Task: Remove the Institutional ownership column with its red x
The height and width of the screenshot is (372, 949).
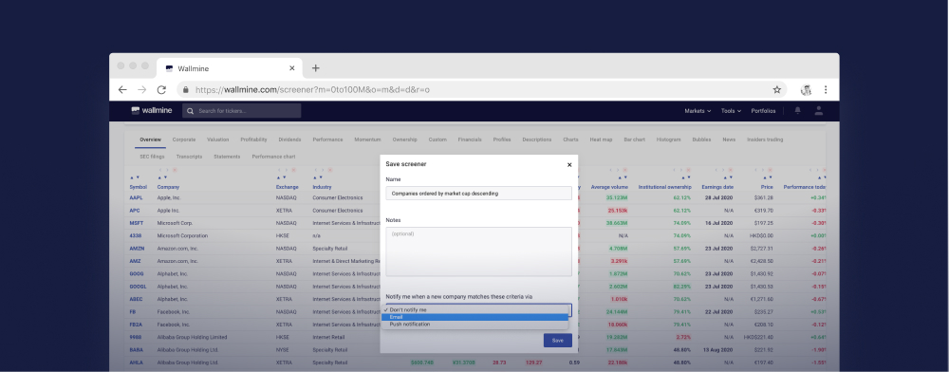Action: click(x=688, y=171)
